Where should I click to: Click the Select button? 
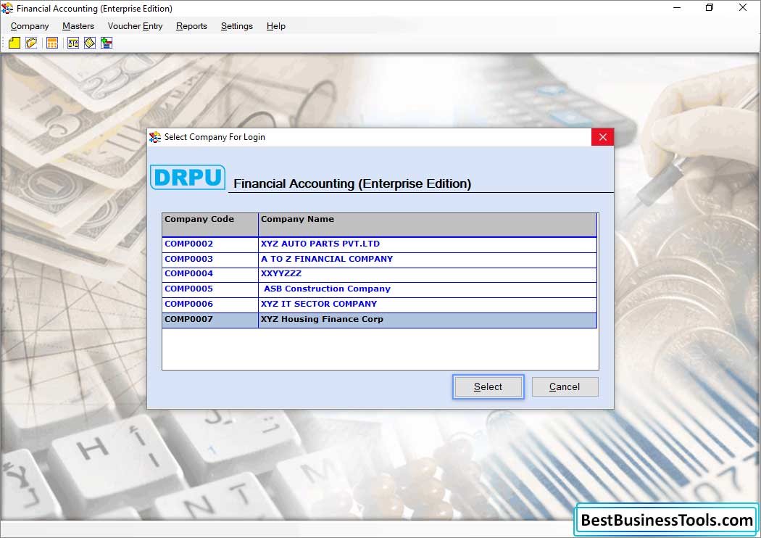pyautogui.click(x=488, y=387)
